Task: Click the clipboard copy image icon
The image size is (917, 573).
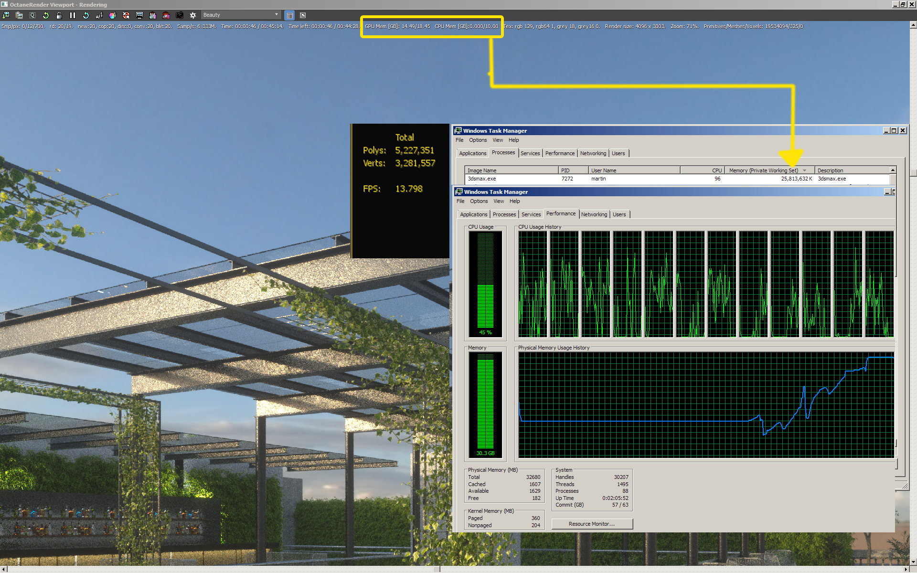Action: pos(19,15)
